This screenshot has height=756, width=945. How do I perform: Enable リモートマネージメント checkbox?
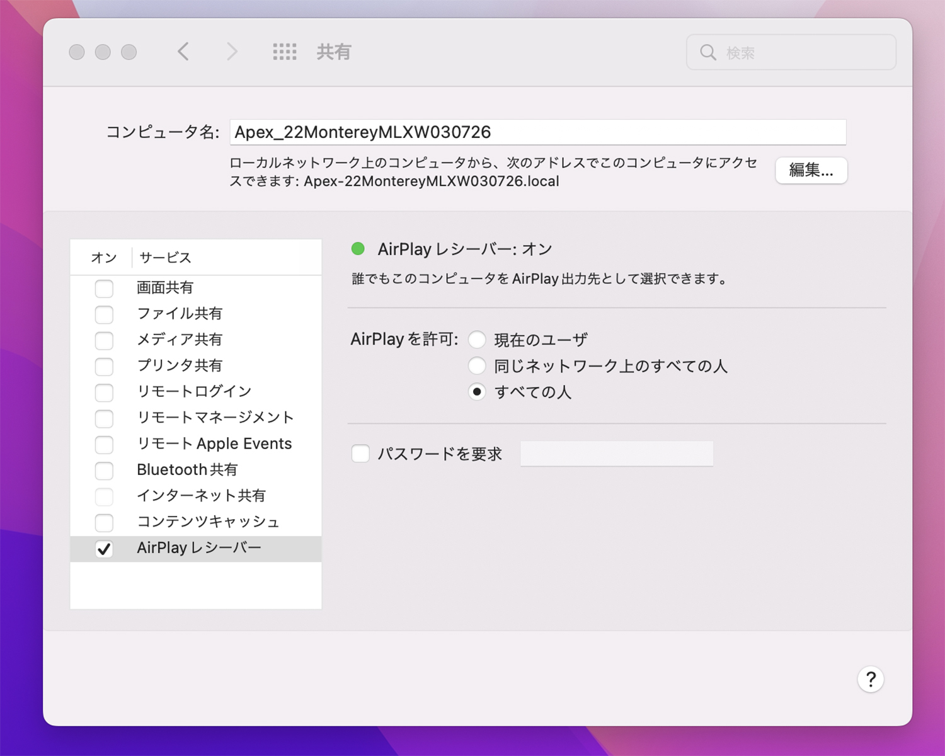click(x=104, y=418)
